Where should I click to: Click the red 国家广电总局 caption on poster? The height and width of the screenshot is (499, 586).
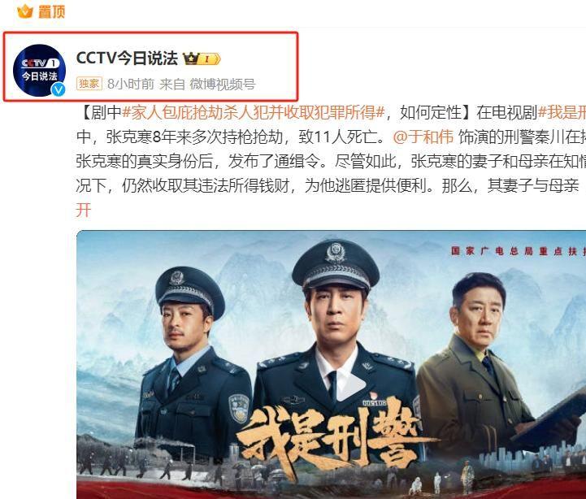(x=519, y=251)
